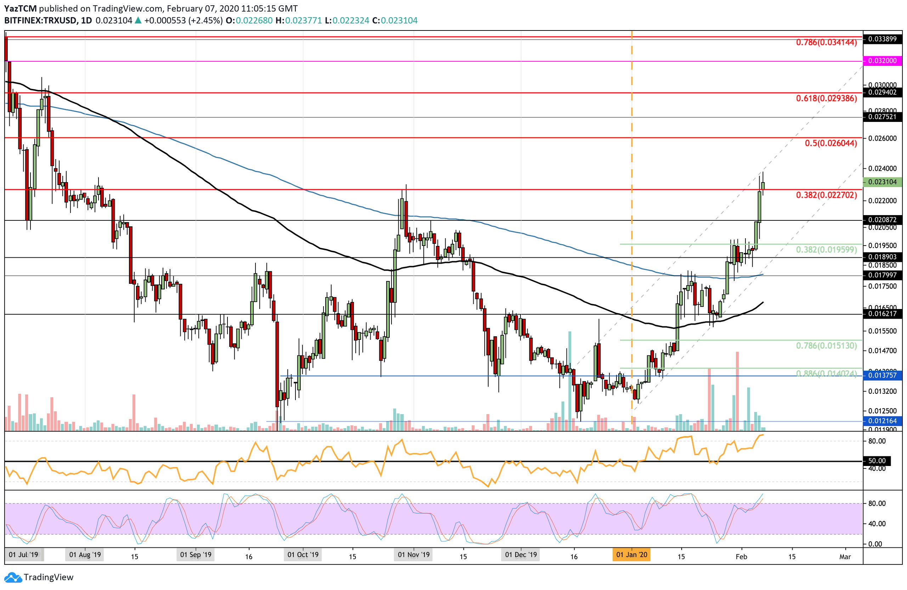Click the close price C:0.023104
907x590 pixels.
pos(395,21)
